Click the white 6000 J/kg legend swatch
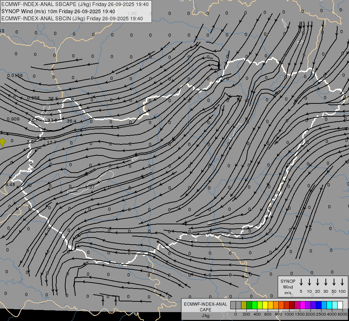The image size is (349, 321). (x=340, y=305)
